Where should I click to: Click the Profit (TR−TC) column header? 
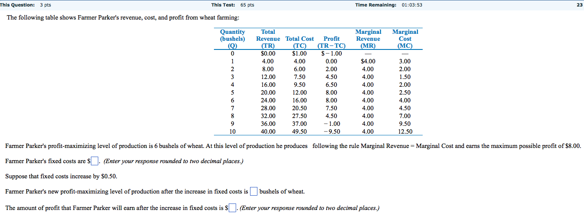point(332,42)
